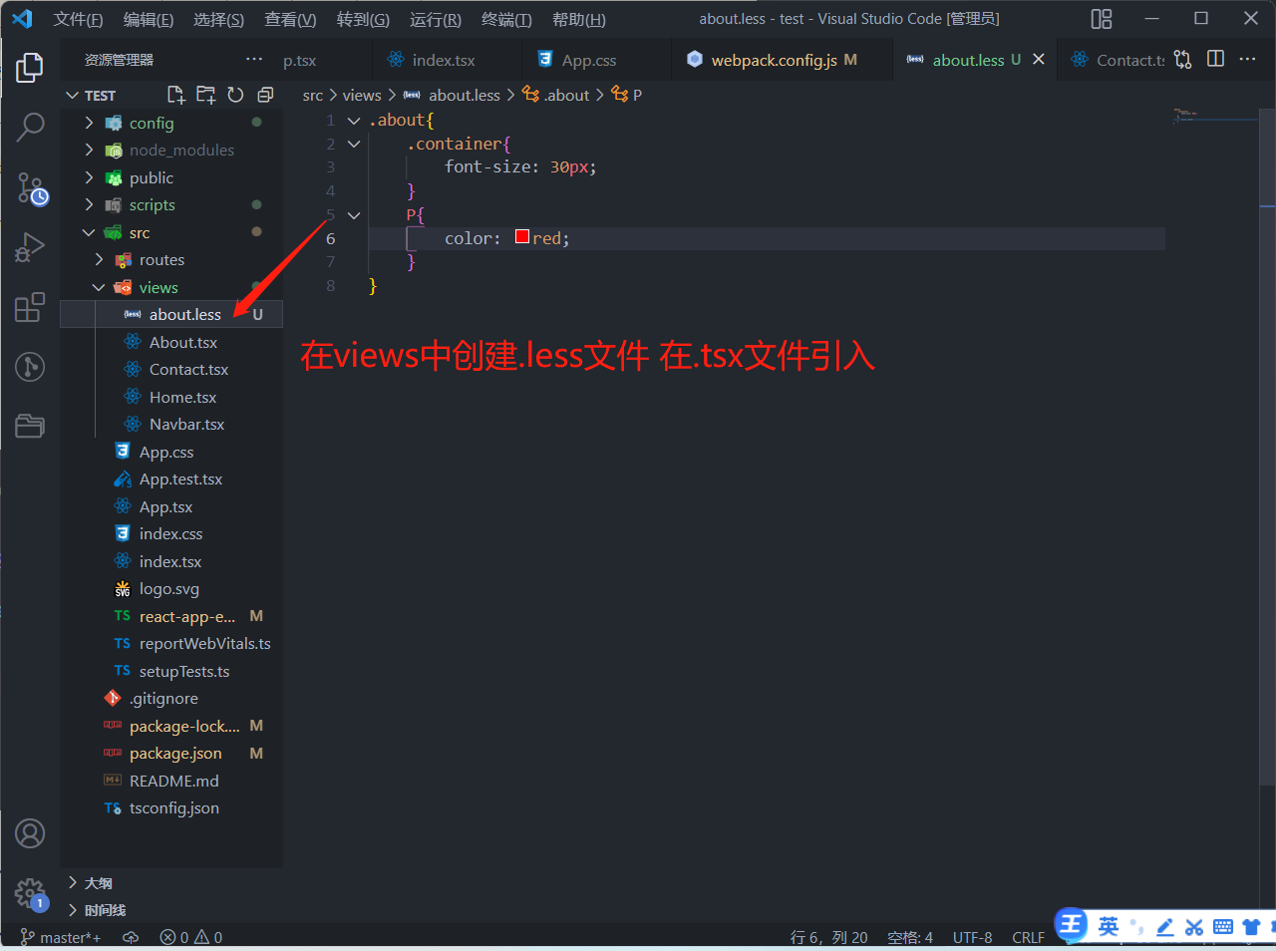Open the Run and Debug view
The height and width of the screenshot is (951, 1276).
30,246
